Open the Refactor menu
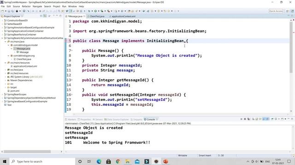The height and width of the screenshot is (165, 295). [x=26, y=6]
